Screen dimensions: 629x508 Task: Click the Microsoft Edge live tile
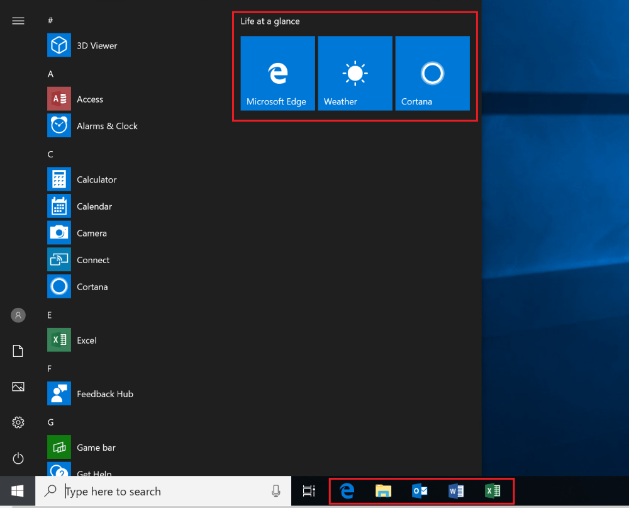[x=277, y=73]
